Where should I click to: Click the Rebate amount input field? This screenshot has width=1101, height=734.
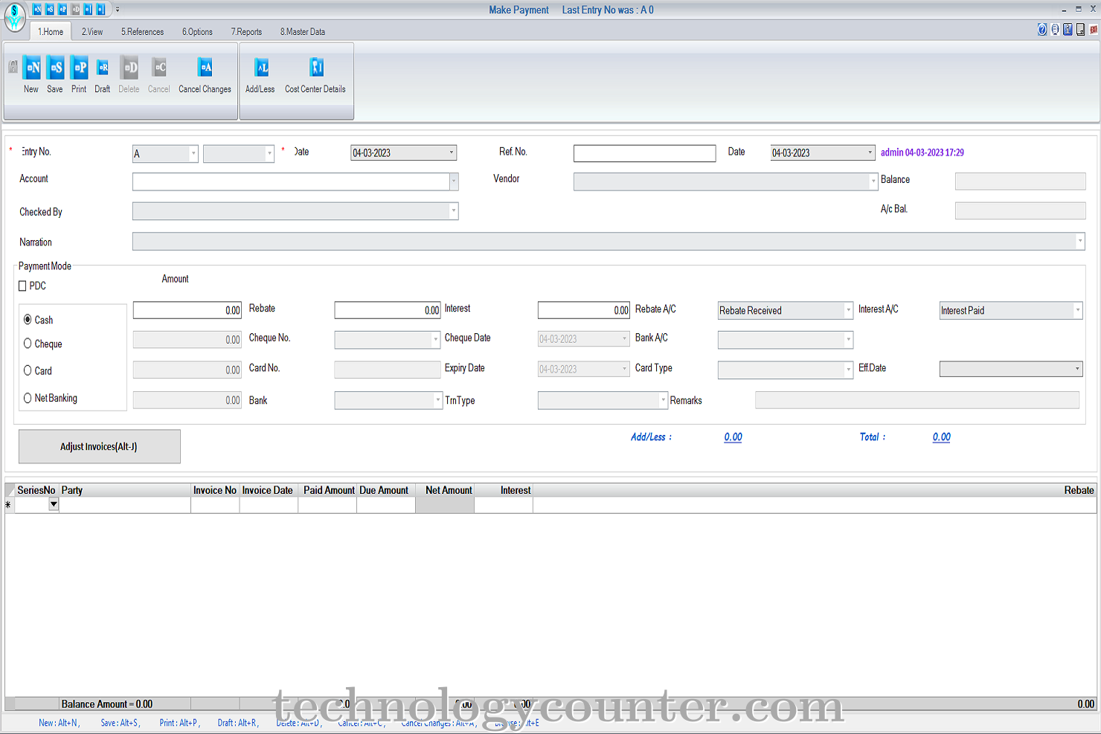click(x=388, y=310)
